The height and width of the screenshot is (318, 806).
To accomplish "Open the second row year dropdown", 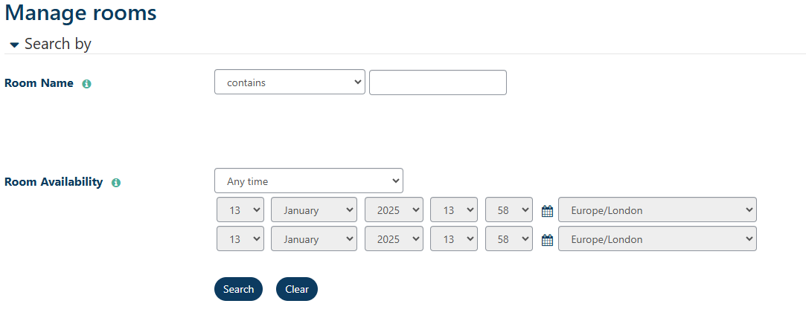I will click(x=394, y=239).
